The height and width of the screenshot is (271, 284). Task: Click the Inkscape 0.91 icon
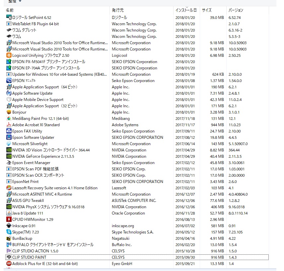pyautogui.click(x=9, y=226)
